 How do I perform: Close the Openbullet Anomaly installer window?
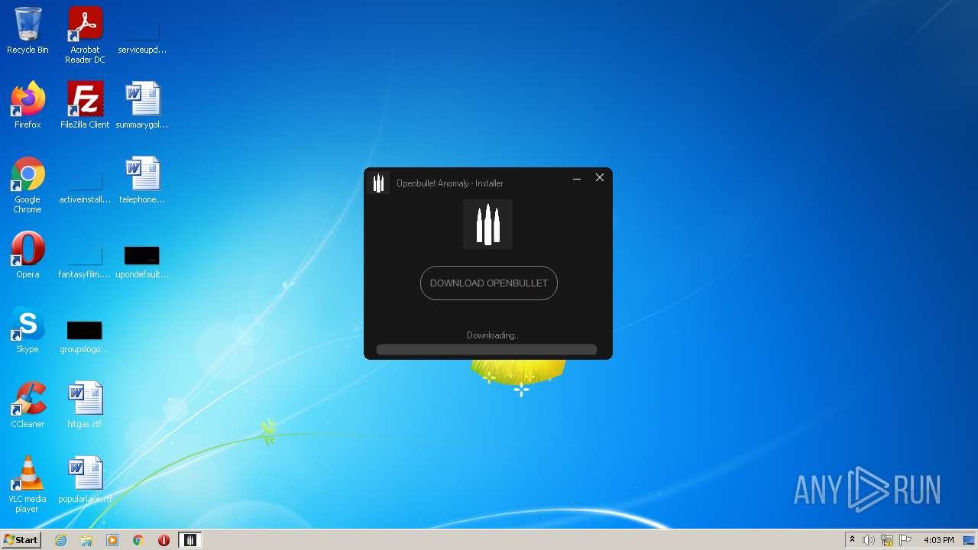tap(600, 178)
